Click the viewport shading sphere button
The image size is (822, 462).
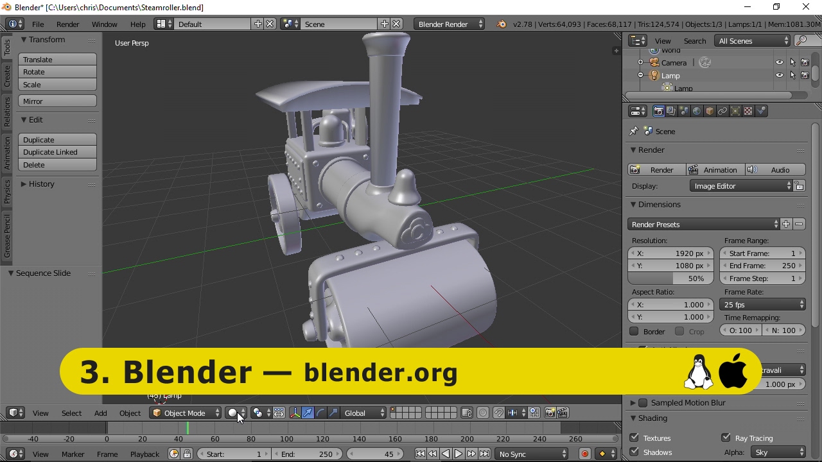click(x=236, y=413)
